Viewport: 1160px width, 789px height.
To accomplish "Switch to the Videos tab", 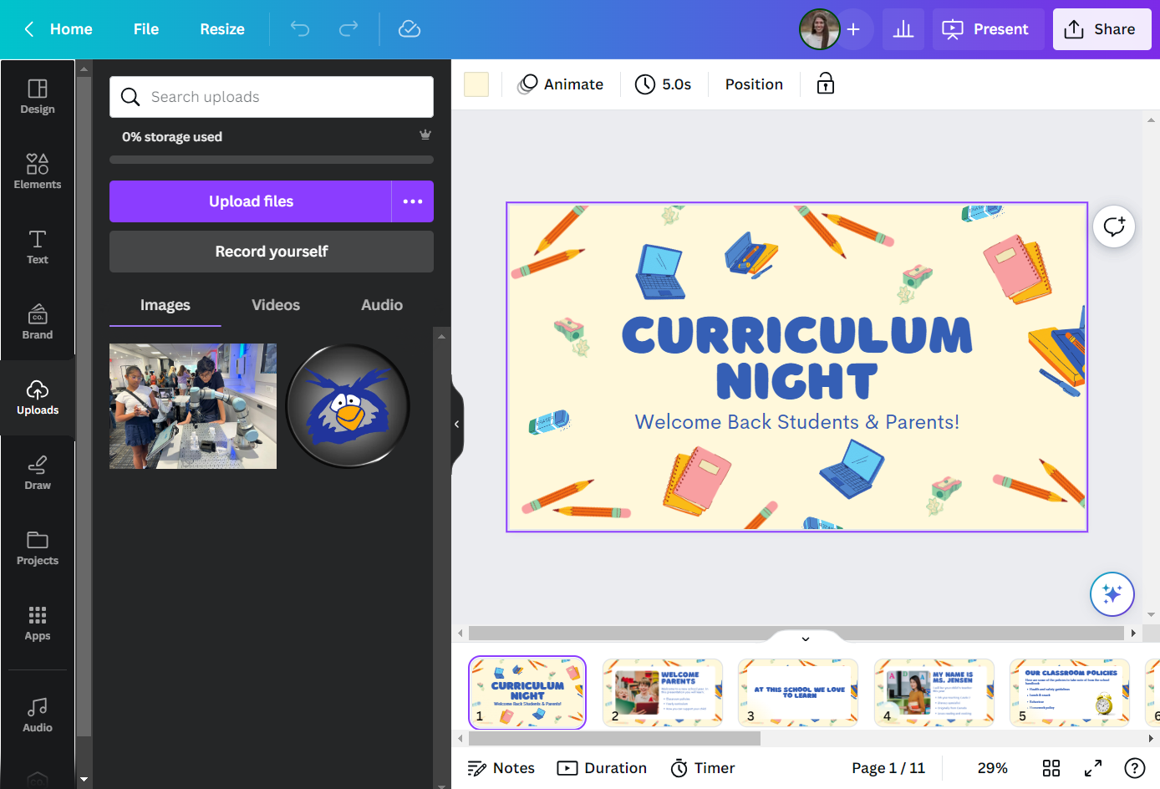I will [x=276, y=305].
